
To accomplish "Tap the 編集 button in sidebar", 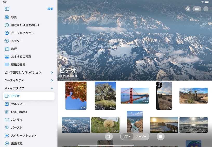I will (50, 9).
